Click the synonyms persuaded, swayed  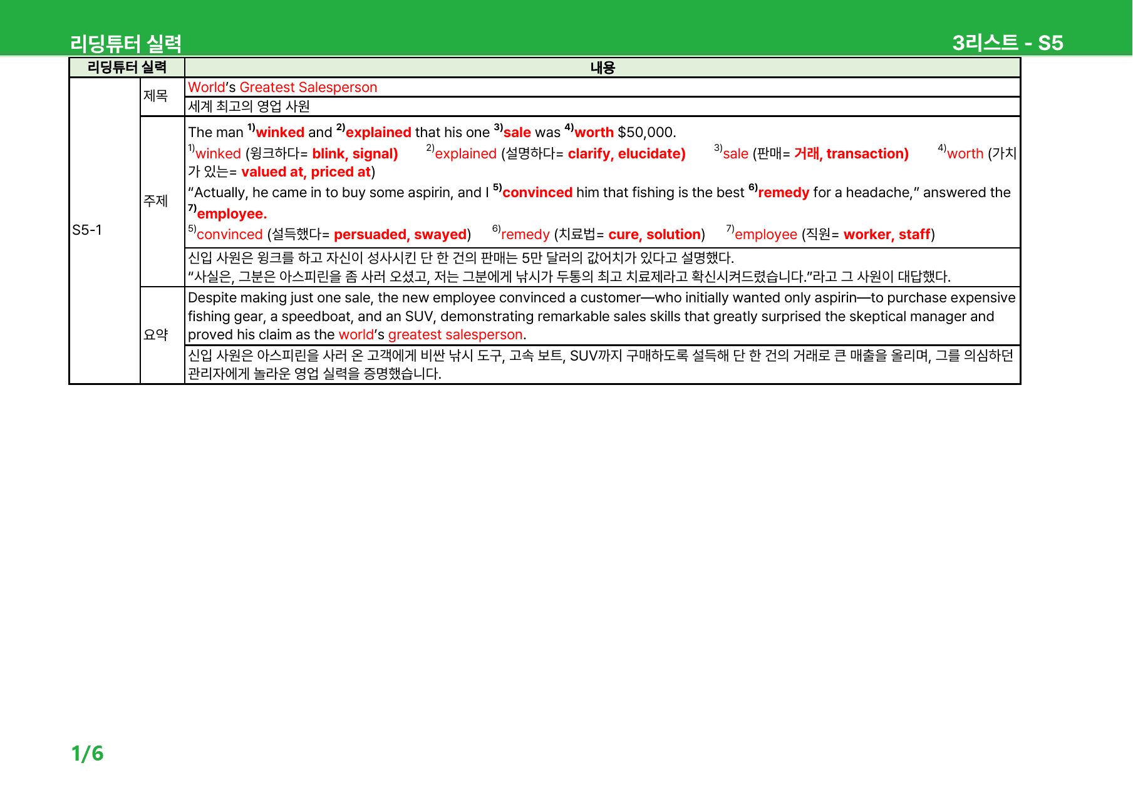pos(400,234)
